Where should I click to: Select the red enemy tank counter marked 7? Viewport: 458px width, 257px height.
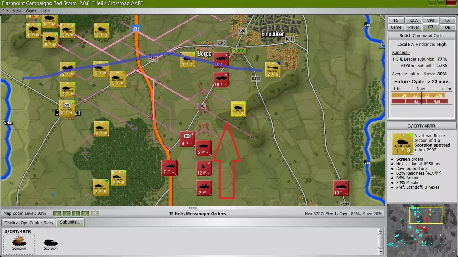coord(169,167)
